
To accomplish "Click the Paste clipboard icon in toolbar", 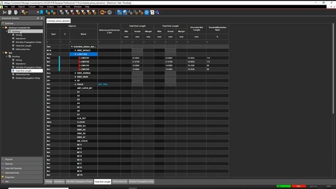I will tap(16, 13).
